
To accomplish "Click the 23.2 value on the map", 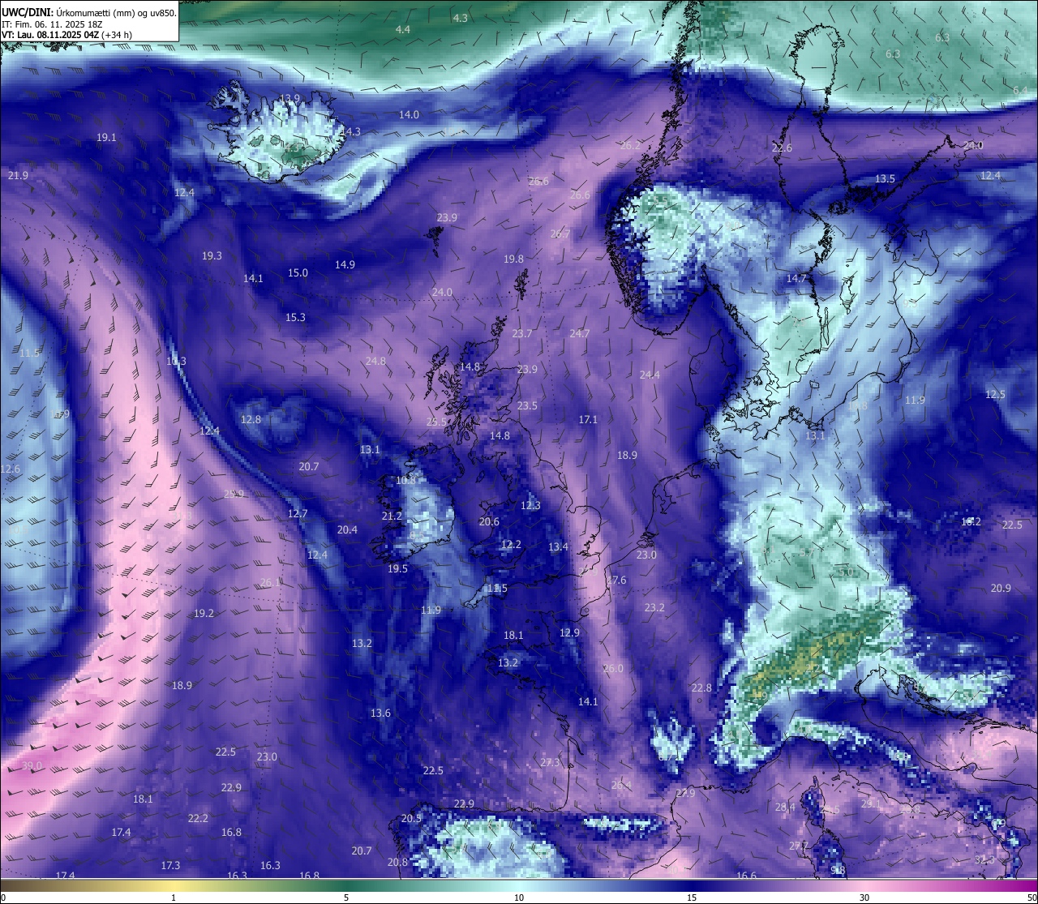I will (654, 608).
